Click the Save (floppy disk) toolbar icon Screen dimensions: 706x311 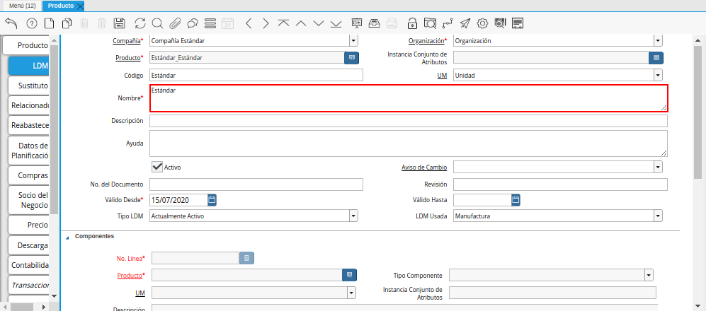(x=120, y=23)
